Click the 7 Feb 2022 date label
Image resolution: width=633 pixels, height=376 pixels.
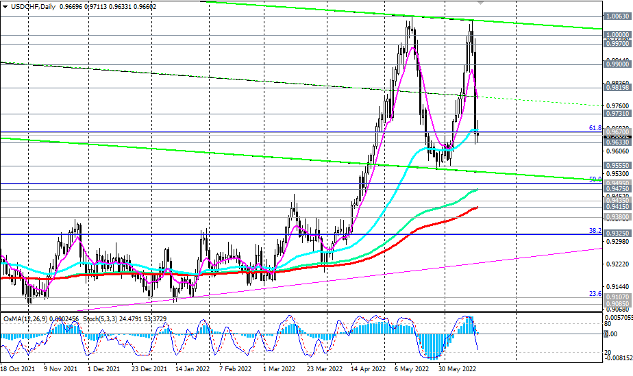click(236, 369)
